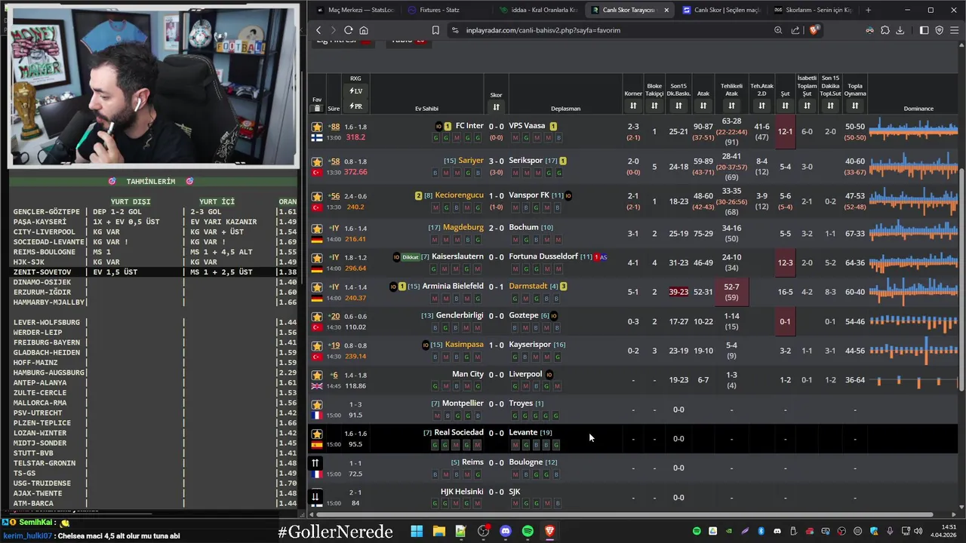Click the Bluetooth tray icon

pos(761,531)
